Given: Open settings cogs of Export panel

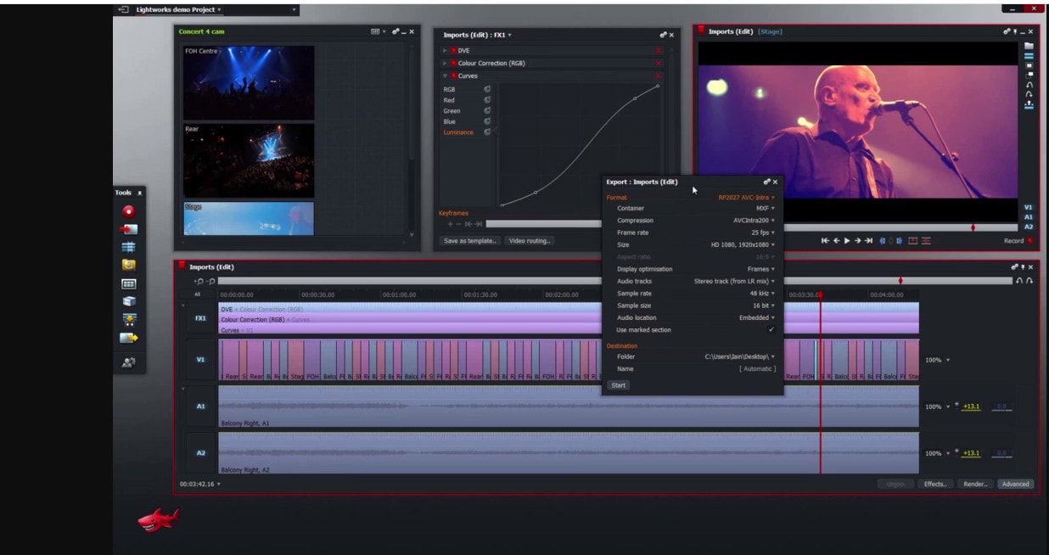Looking at the screenshot, I should (x=766, y=182).
